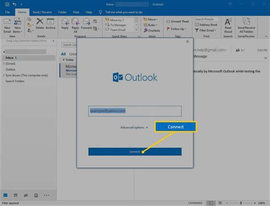270x206 pixels.
Task: Switch to the Folder tab
Action: (62, 12)
